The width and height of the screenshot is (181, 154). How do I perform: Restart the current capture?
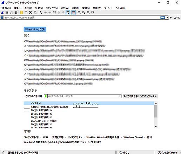tap(11, 13)
